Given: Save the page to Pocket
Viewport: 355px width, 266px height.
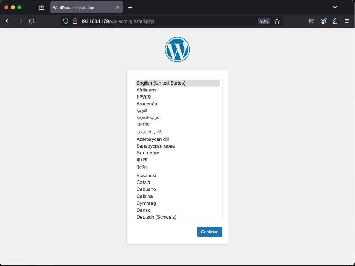Looking at the screenshot, I should (x=311, y=21).
